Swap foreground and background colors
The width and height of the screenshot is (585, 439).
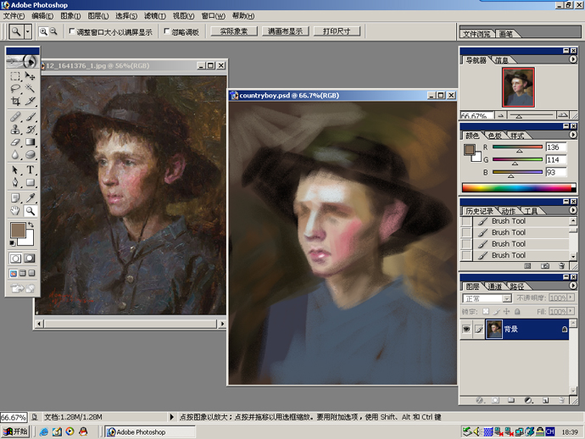click(31, 225)
